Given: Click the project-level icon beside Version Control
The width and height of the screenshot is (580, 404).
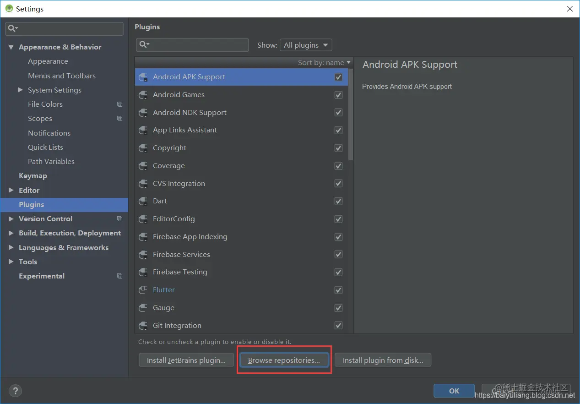Looking at the screenshot, I should coord(120,219).
